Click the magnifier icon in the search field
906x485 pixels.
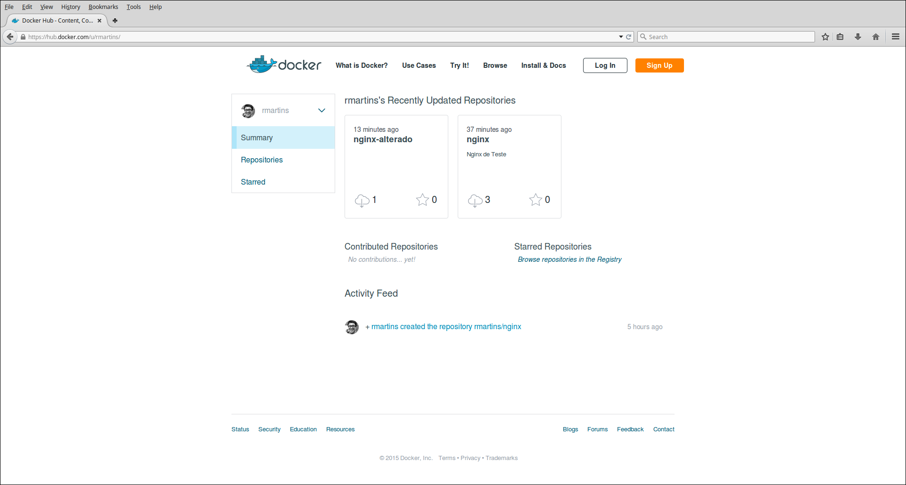643,36
